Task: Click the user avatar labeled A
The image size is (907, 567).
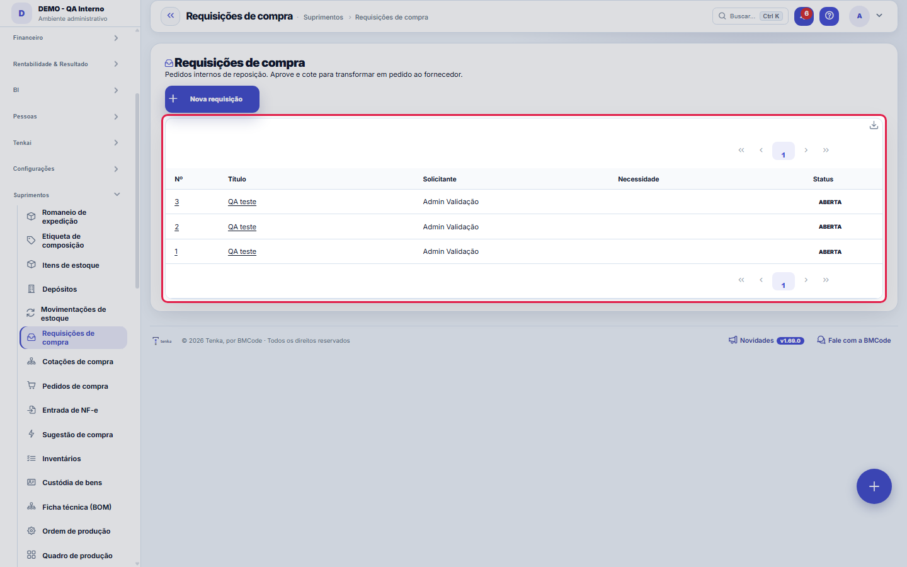Action: (x=859, y=16)
